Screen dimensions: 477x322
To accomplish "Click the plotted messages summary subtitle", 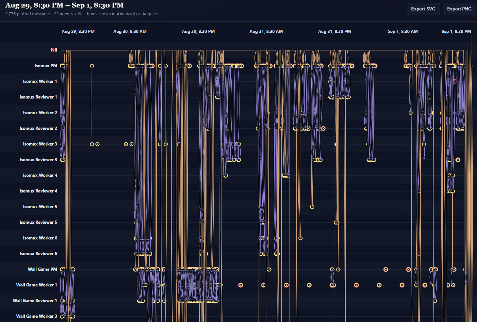I will click(81, 14).
